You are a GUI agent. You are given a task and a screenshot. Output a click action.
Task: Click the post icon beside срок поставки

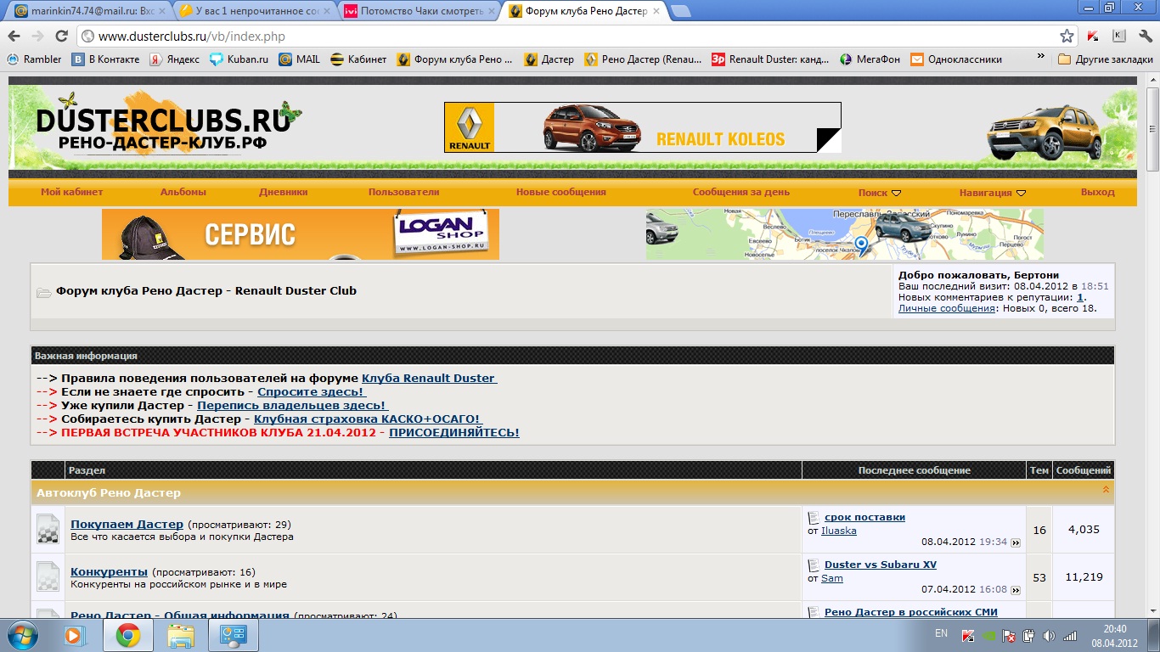(814, 517)
